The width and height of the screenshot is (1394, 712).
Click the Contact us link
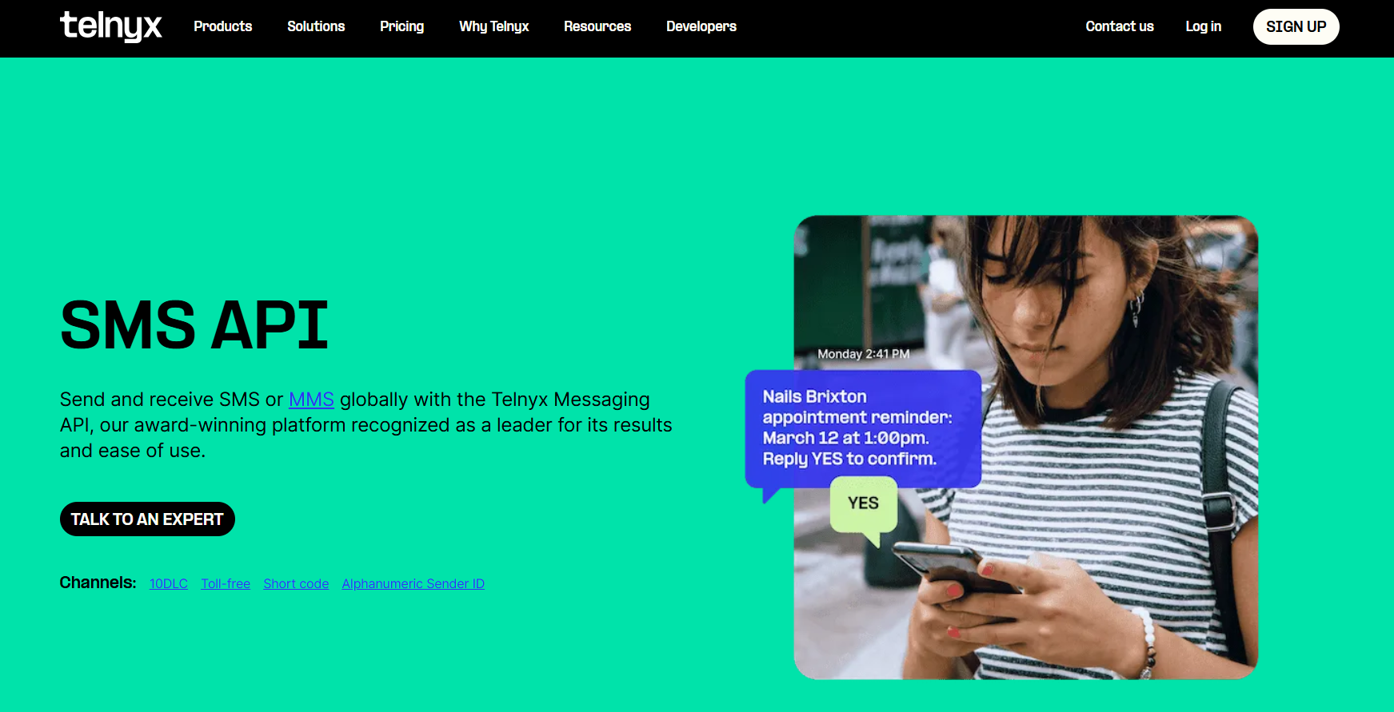click(x=1120, y=26)
